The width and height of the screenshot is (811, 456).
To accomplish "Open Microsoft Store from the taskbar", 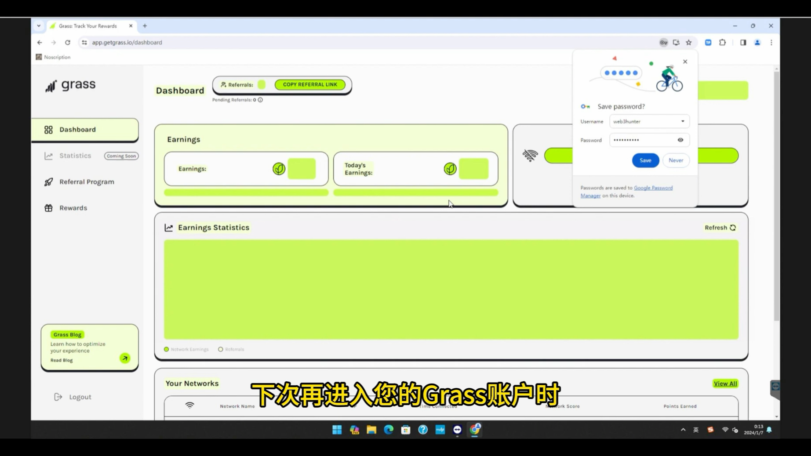I will click(406, 430).
